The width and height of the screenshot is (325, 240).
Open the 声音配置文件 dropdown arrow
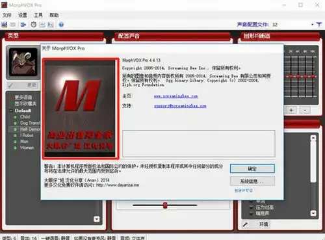click(x=313, y=25)
